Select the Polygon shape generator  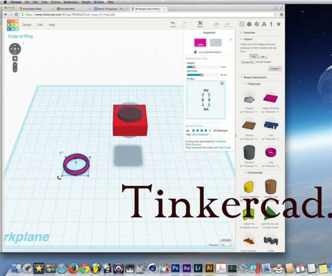click(x=249, y=99)
